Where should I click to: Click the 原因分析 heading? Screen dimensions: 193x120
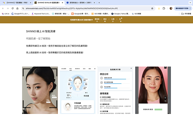[104, 74]
